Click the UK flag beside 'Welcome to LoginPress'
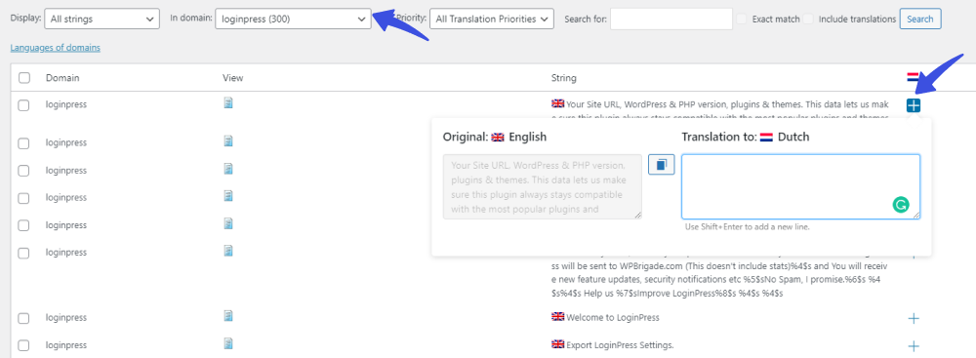The width and height of the screenshot is (976, 358). tap(557, 316)
